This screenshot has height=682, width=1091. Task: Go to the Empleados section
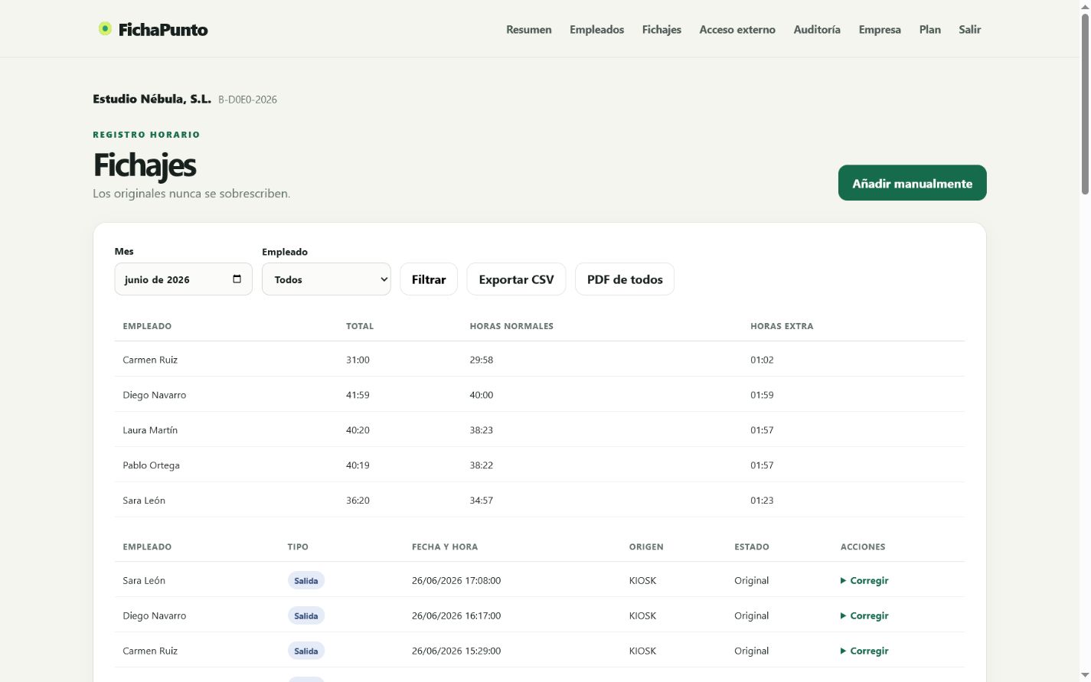coord(596,30)
